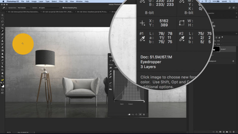Open the File menu
The width and height of the screenshot is (238, 134).
click(23, 1)
